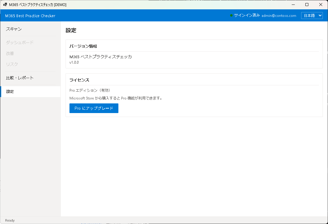Click the Pro にアップグレード button

click(94, 108)
